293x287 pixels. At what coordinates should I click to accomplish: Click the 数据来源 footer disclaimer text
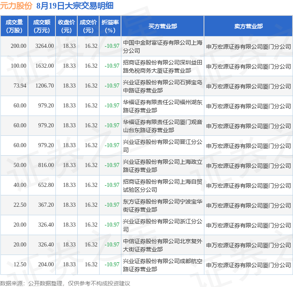(x=65, y=283)
